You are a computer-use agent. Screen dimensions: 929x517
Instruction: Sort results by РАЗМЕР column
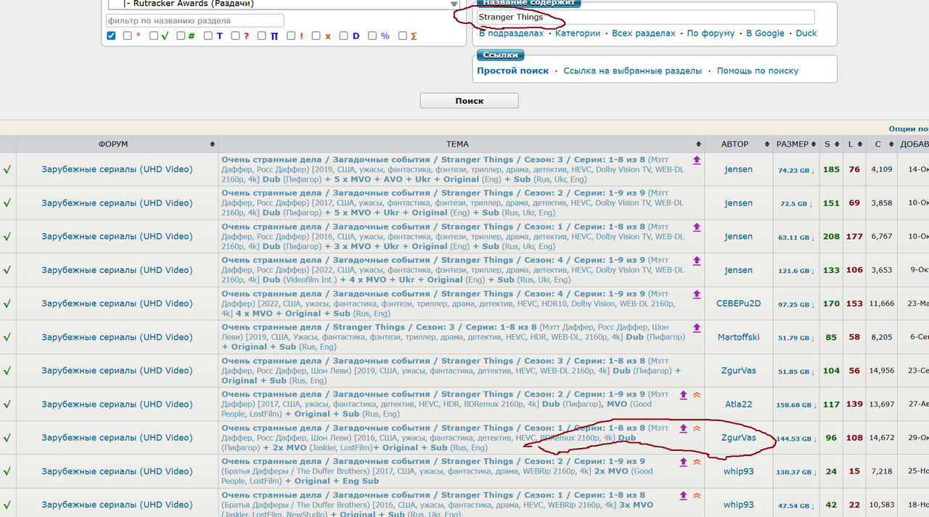(796, 144)
